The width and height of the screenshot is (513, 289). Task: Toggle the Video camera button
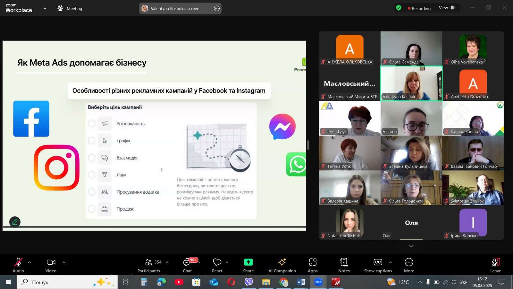(51, 265)
